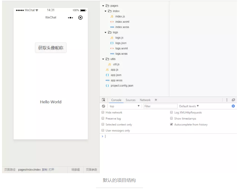This screenshot has width=242, height=193.
Task: Enable the Hide network checkbox
Action: tap(103, 112)
